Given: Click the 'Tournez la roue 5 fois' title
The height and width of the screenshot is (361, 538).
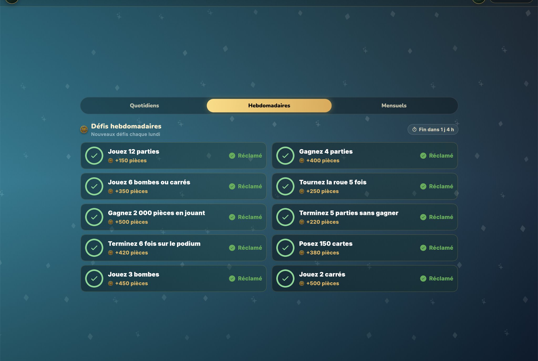Looking at the screenshot, I should (x=333, y=182).
